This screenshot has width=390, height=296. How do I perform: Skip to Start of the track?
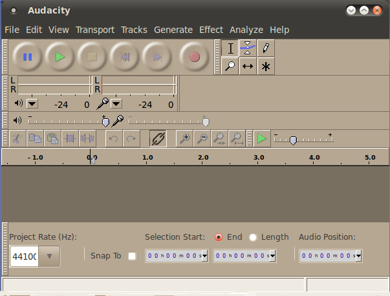(125, 57)
